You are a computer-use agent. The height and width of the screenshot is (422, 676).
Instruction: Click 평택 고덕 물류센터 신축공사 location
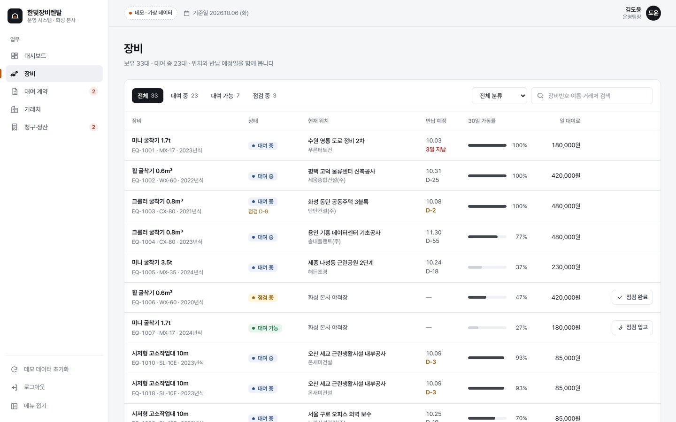(x=342, y=171)
